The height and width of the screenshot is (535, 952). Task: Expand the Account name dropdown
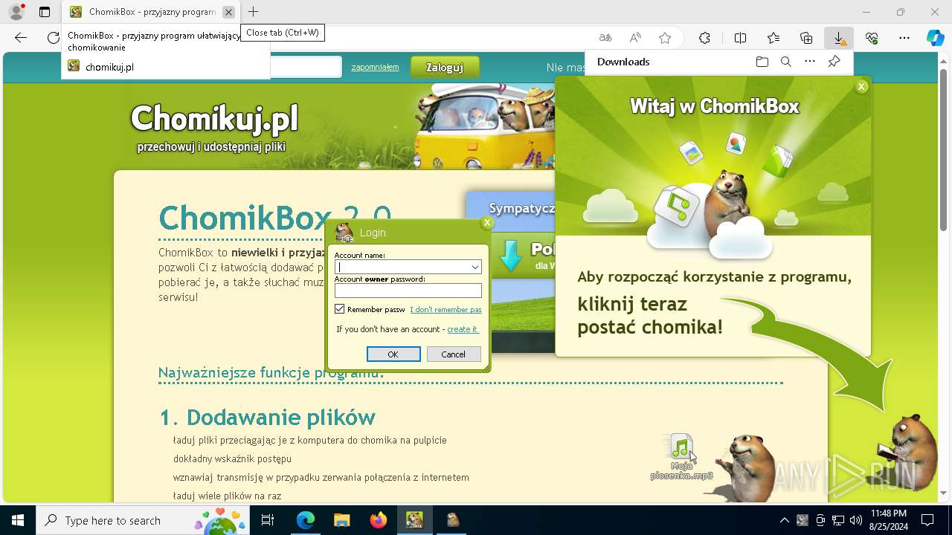(x=475, y=267)
